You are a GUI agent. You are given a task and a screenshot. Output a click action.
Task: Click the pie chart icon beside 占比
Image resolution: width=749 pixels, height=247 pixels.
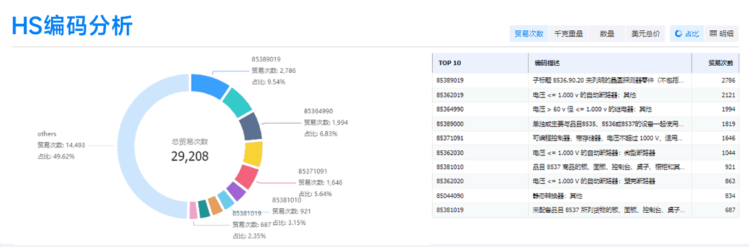point(679,34)
